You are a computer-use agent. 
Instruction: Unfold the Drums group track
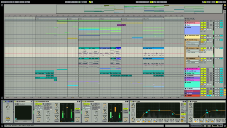point(186,27)
